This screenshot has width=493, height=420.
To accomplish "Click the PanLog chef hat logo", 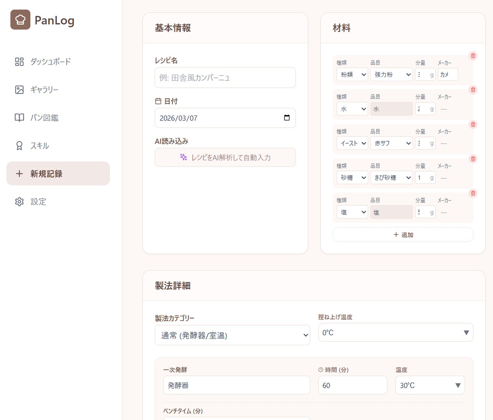I will tap(20, 20).
